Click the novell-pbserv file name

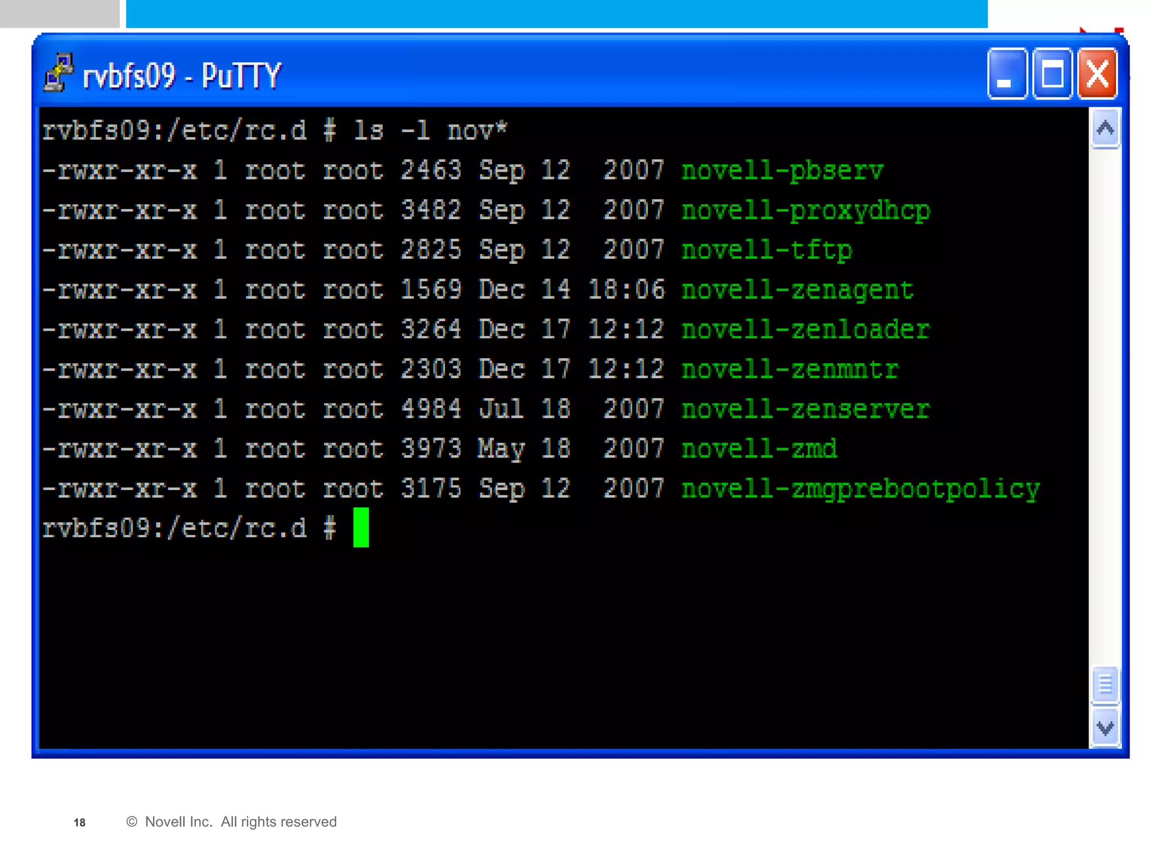pos(782,171)
